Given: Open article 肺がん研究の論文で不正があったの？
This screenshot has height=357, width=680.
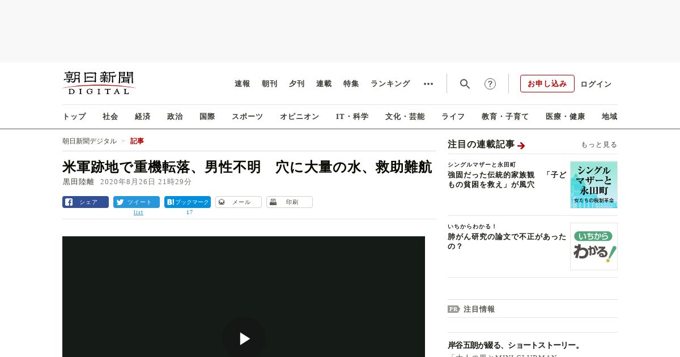Looking at the screenshot, I should [507, 241].
